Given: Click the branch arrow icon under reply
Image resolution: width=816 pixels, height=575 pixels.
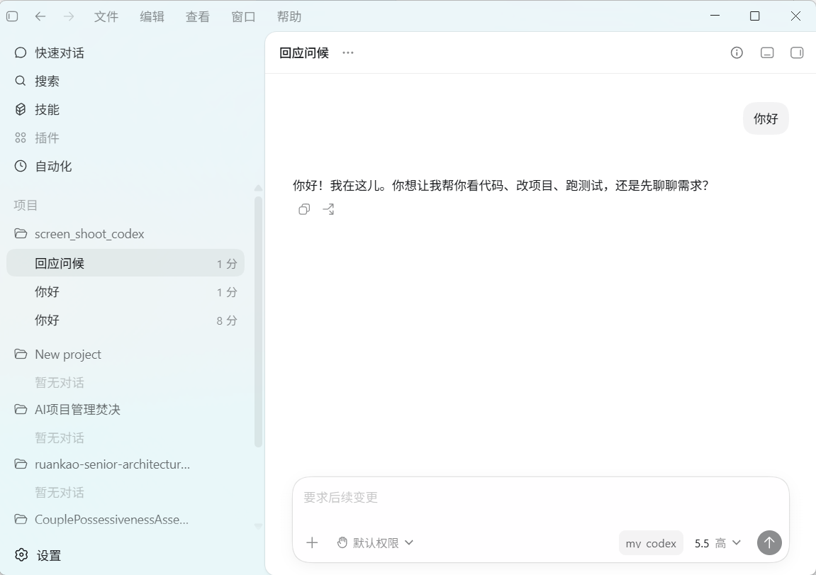Looking at the screenshot, I should [328, 209].
